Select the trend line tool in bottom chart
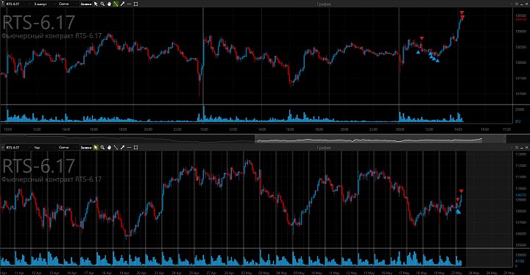This screenshot has width=530, height=275. point(116,147)
